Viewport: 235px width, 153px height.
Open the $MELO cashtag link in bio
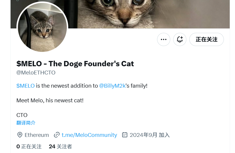(x=25, y=86)
